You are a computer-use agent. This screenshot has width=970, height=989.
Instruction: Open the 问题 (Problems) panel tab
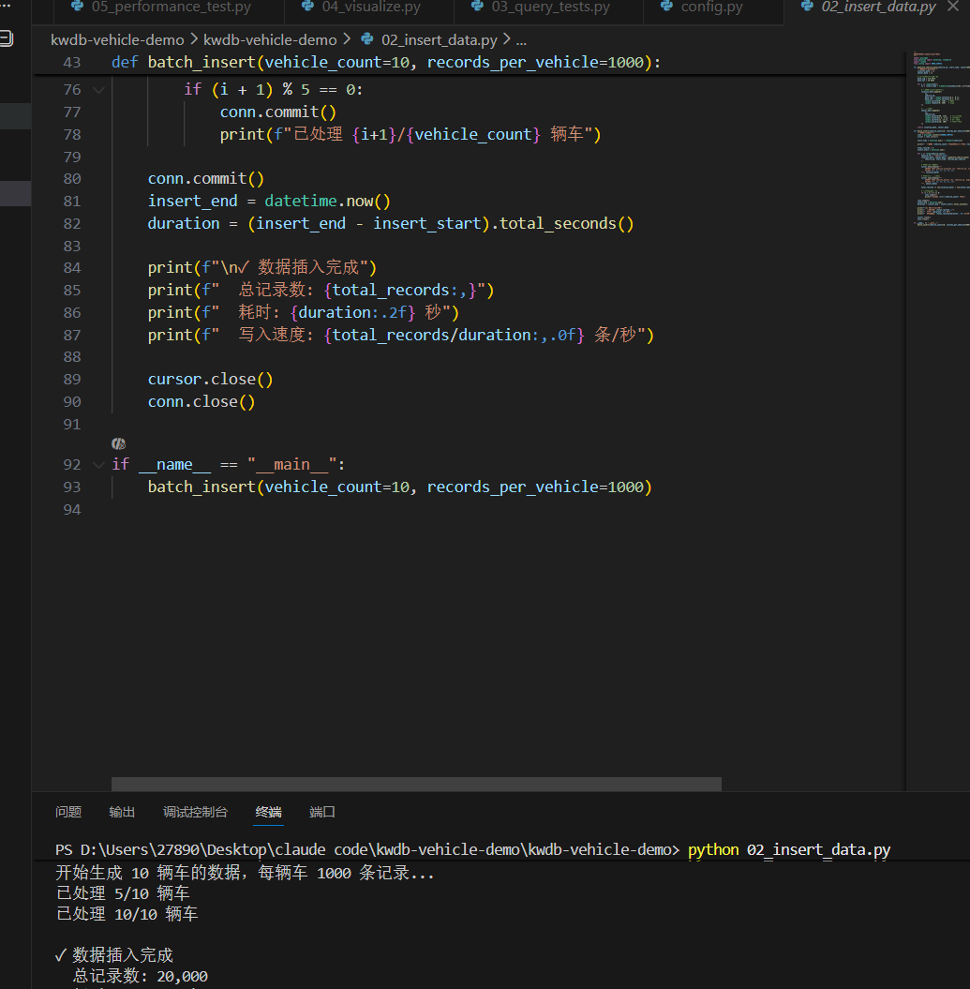[x=68, y=812]
